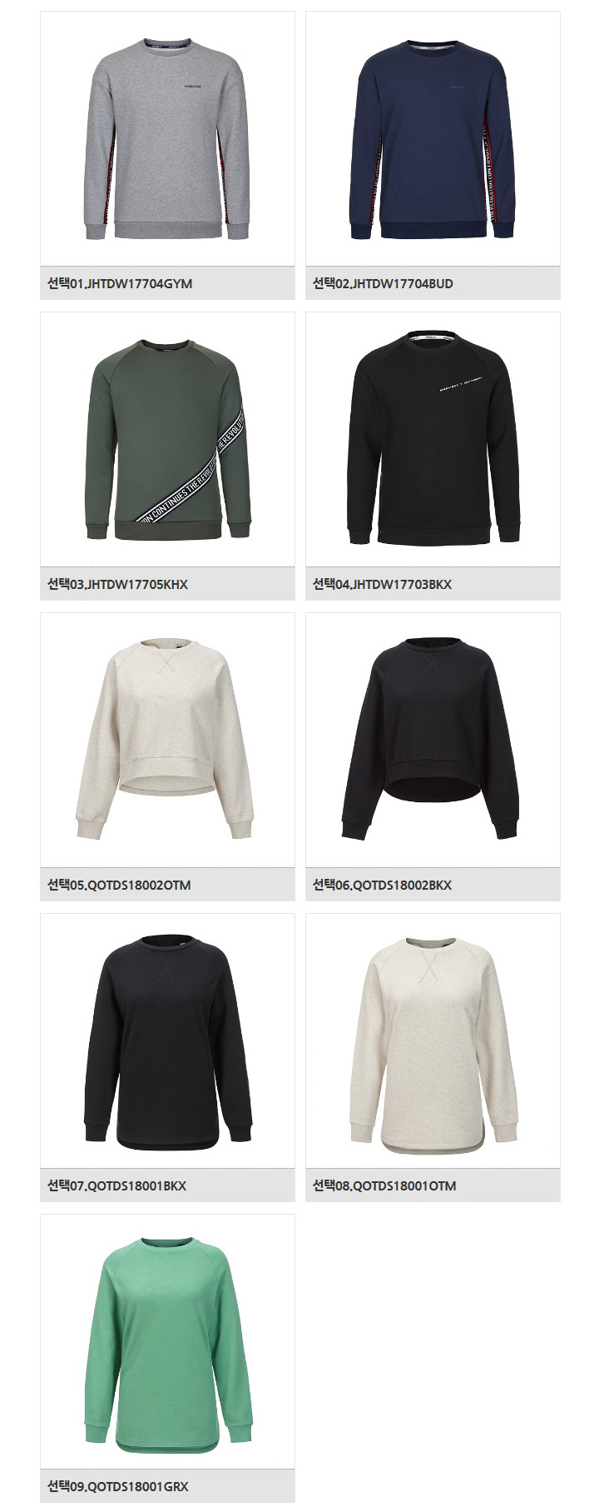Click label 선택08.QOTDS18001OTM

(x=384, y=1185)
